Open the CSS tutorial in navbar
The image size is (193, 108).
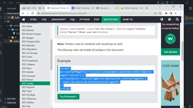coord(44,19)
